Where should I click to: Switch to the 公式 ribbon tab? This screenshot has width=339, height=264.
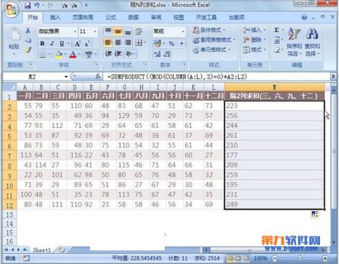pyautogui.click(x=111, y=18)
